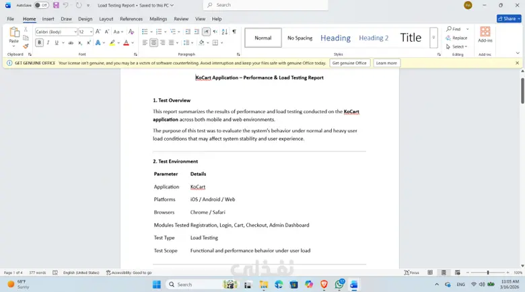Increase font size with the grow icon

98,32
